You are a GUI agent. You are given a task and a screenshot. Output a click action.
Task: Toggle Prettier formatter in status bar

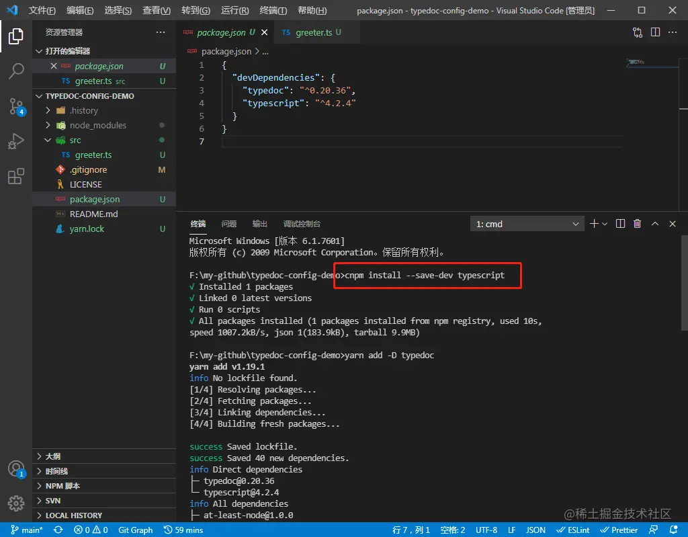[619, 530]
